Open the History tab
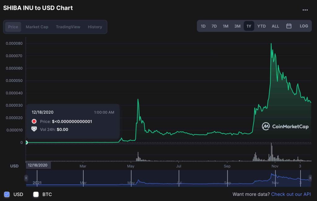This screenshot has height=201, width=317. point(95,27)
